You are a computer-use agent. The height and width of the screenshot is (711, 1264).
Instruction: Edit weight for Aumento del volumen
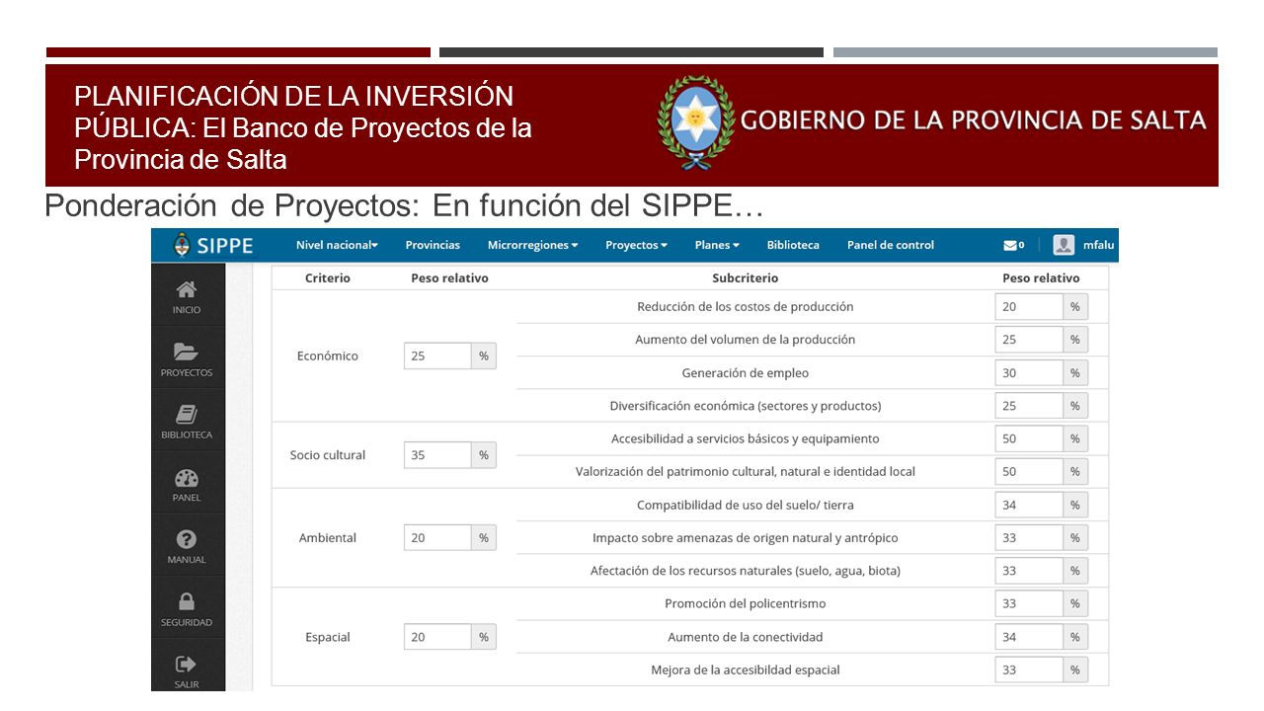point(1029,340)
